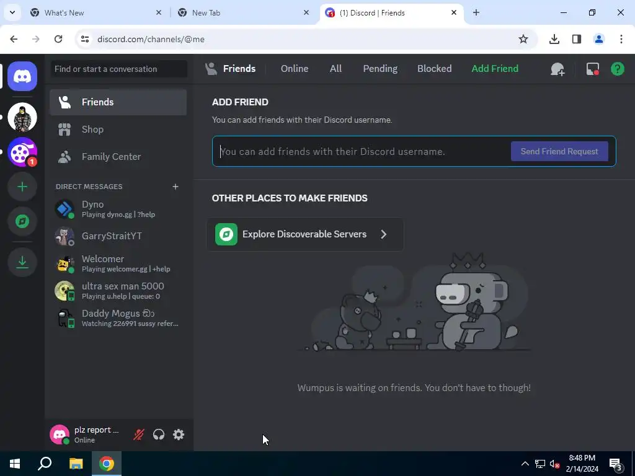Click the plz report user avatar
This screenshot has width=635, height=476.
(x=60, y=434)
